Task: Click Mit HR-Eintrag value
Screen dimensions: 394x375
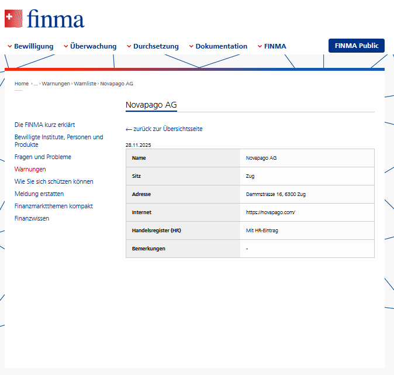Action: coord(262,230)
